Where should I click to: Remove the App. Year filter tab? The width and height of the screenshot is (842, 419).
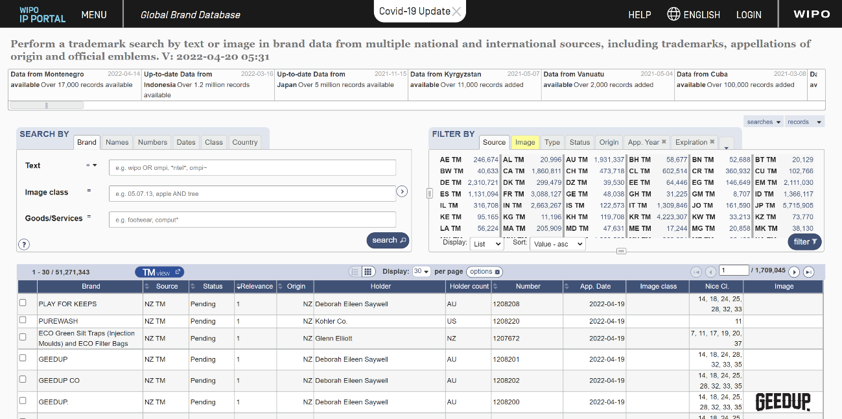[x=664, y=142]
